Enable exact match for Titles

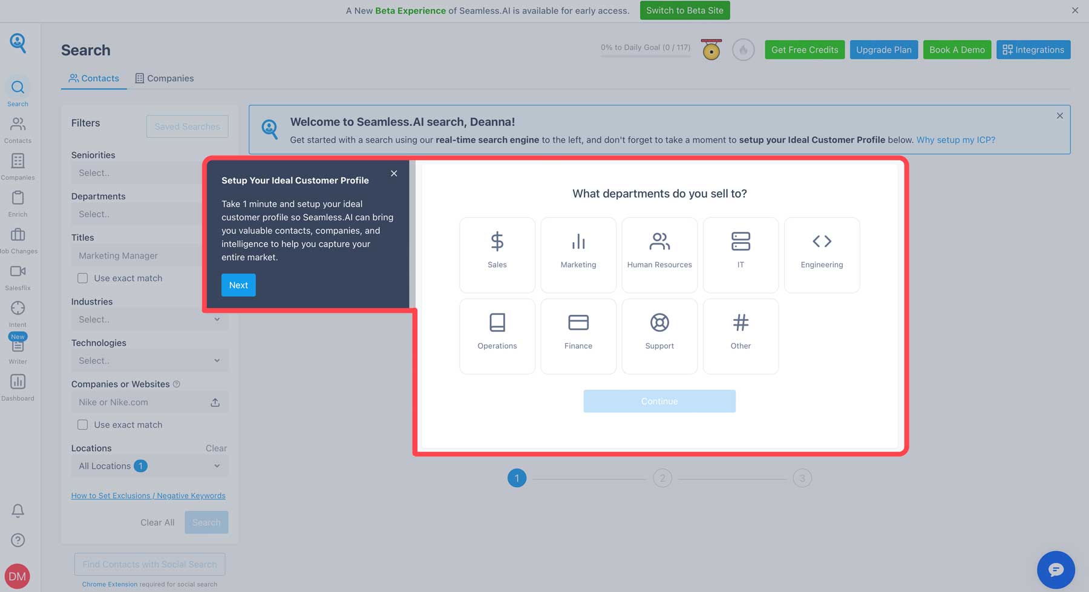coord(82,278)
